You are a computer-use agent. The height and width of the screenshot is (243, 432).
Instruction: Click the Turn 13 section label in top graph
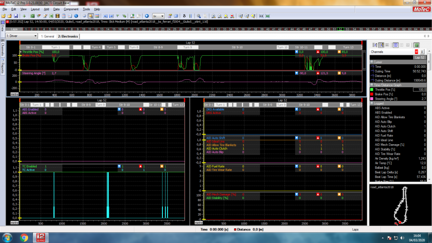[348, 47]
